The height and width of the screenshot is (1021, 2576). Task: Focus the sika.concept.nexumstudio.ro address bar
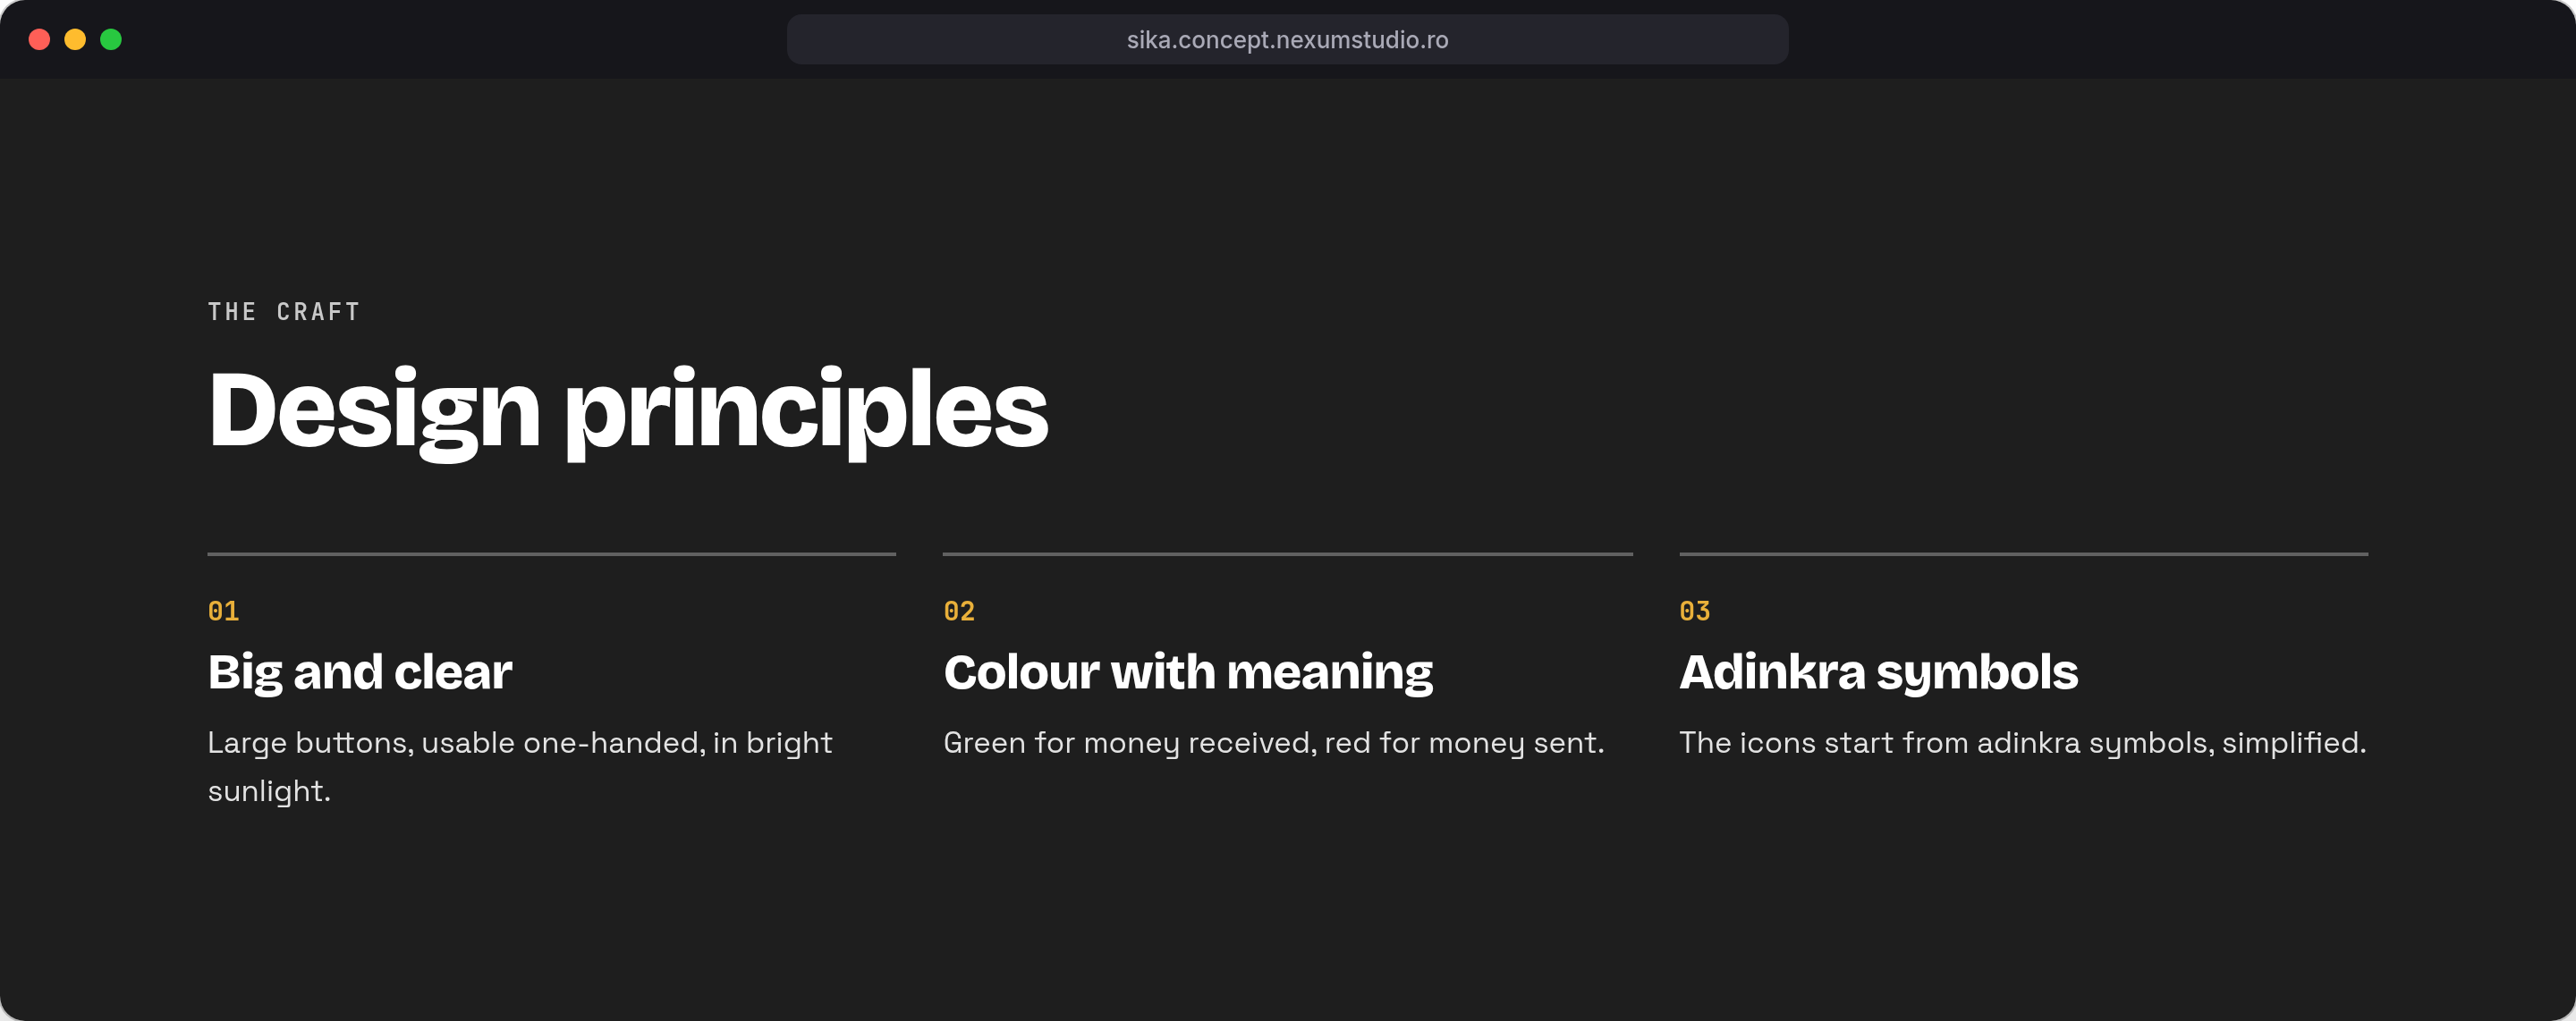1287,39
